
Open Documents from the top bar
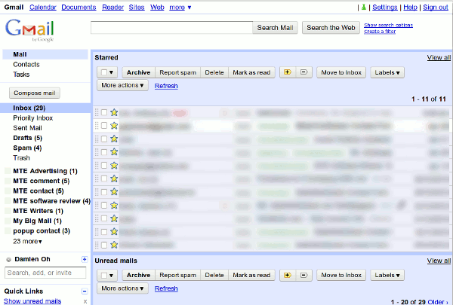click(x=79, y=8)
